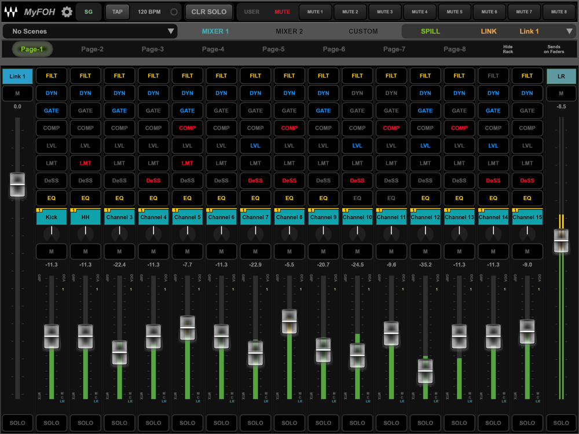579x434 pixels.
Task: Click Channel 3 fader value -22.4
Action: pos(119,264)
